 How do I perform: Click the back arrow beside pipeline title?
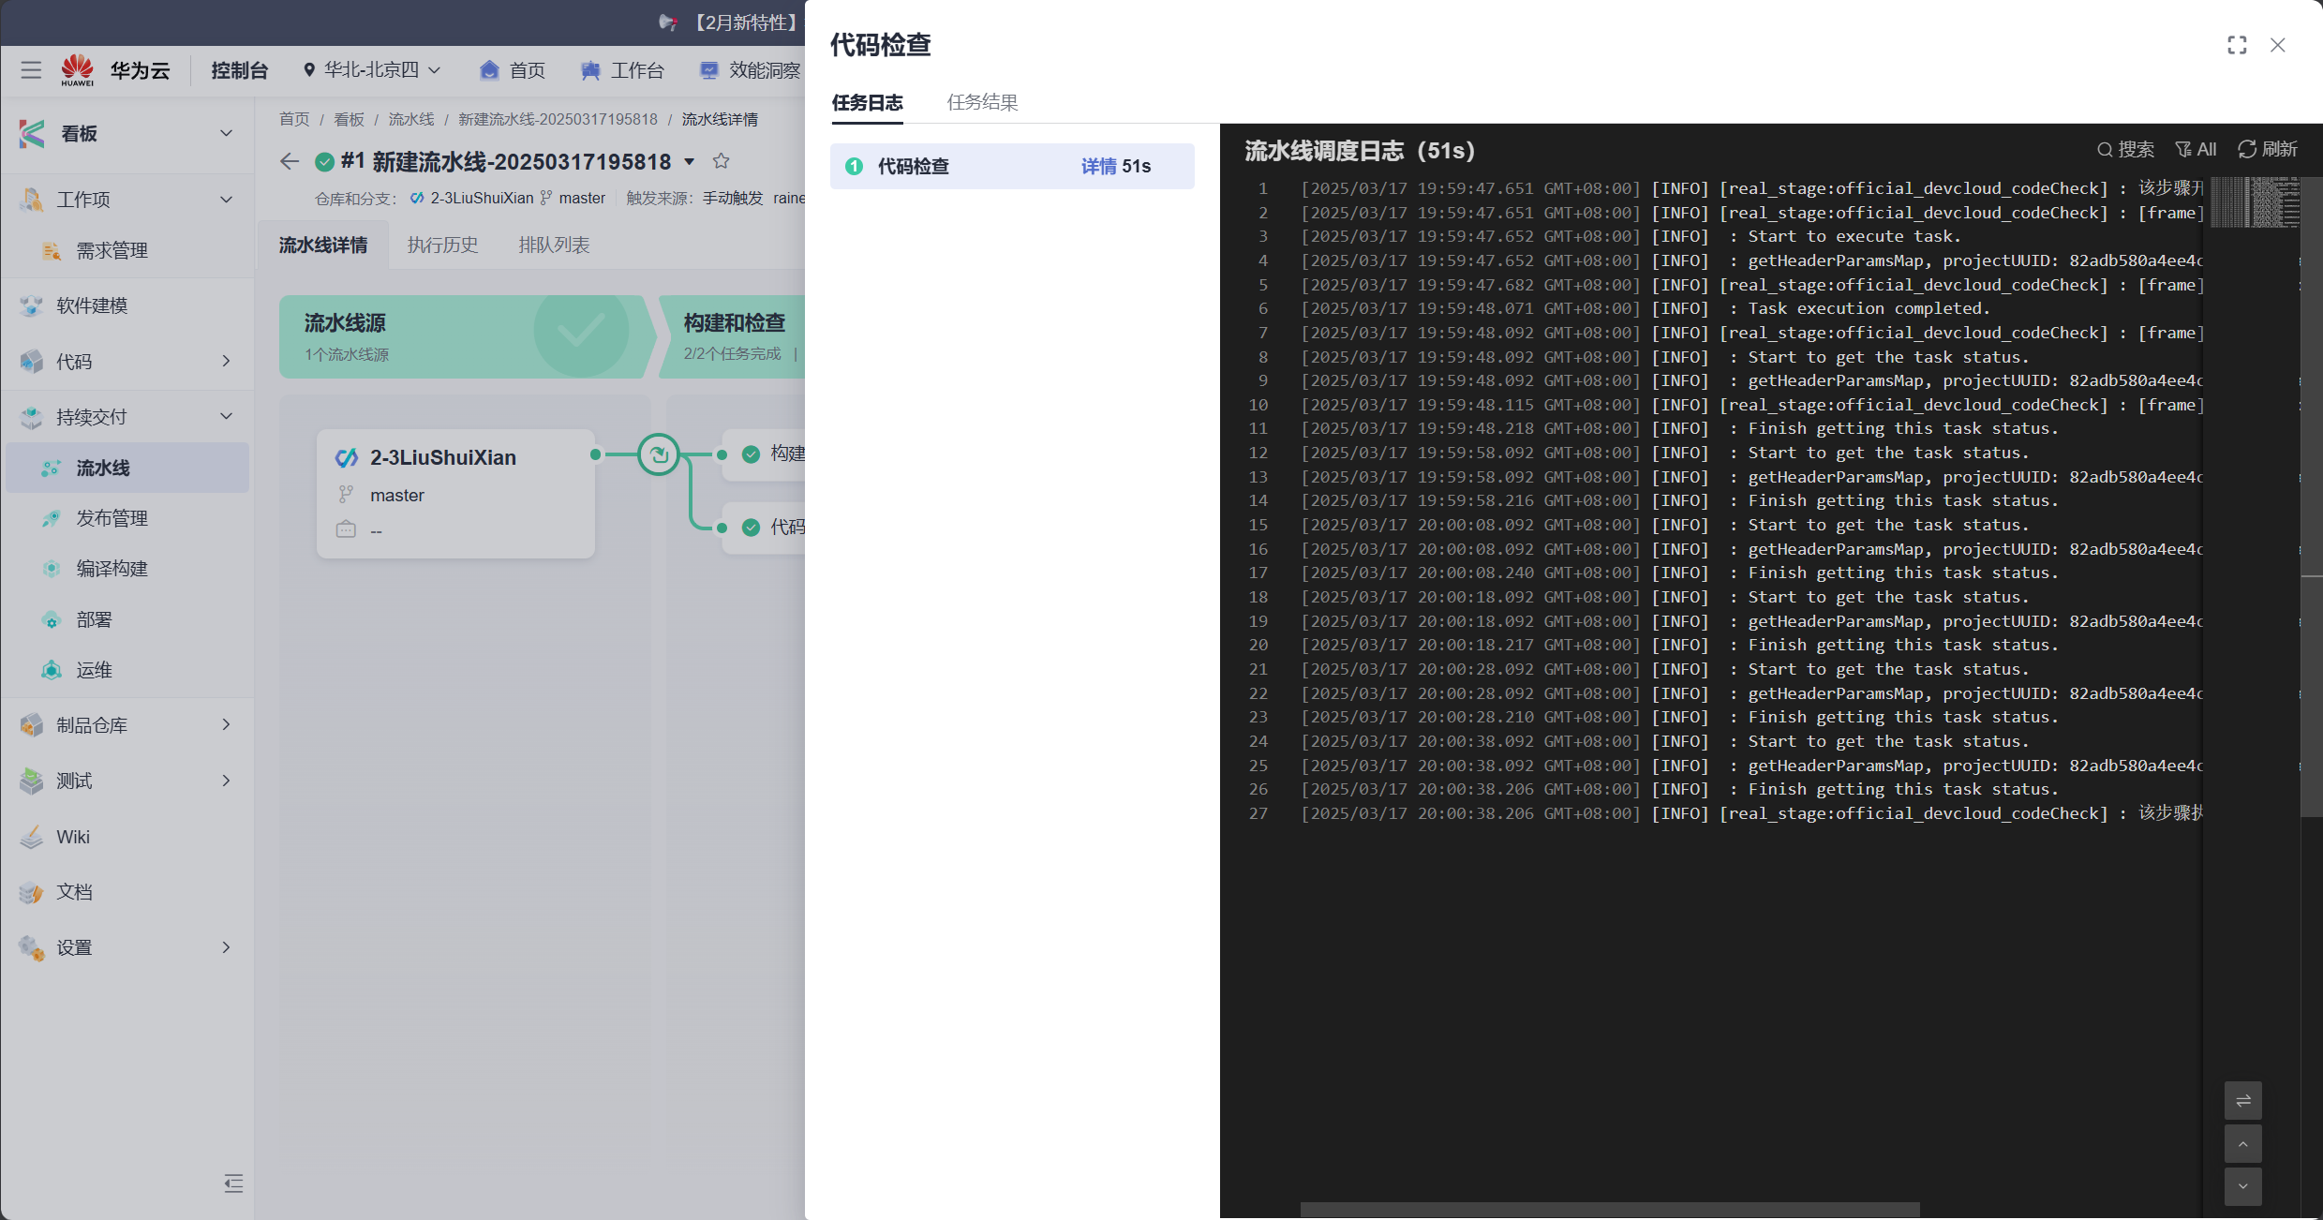pos(290,161)
